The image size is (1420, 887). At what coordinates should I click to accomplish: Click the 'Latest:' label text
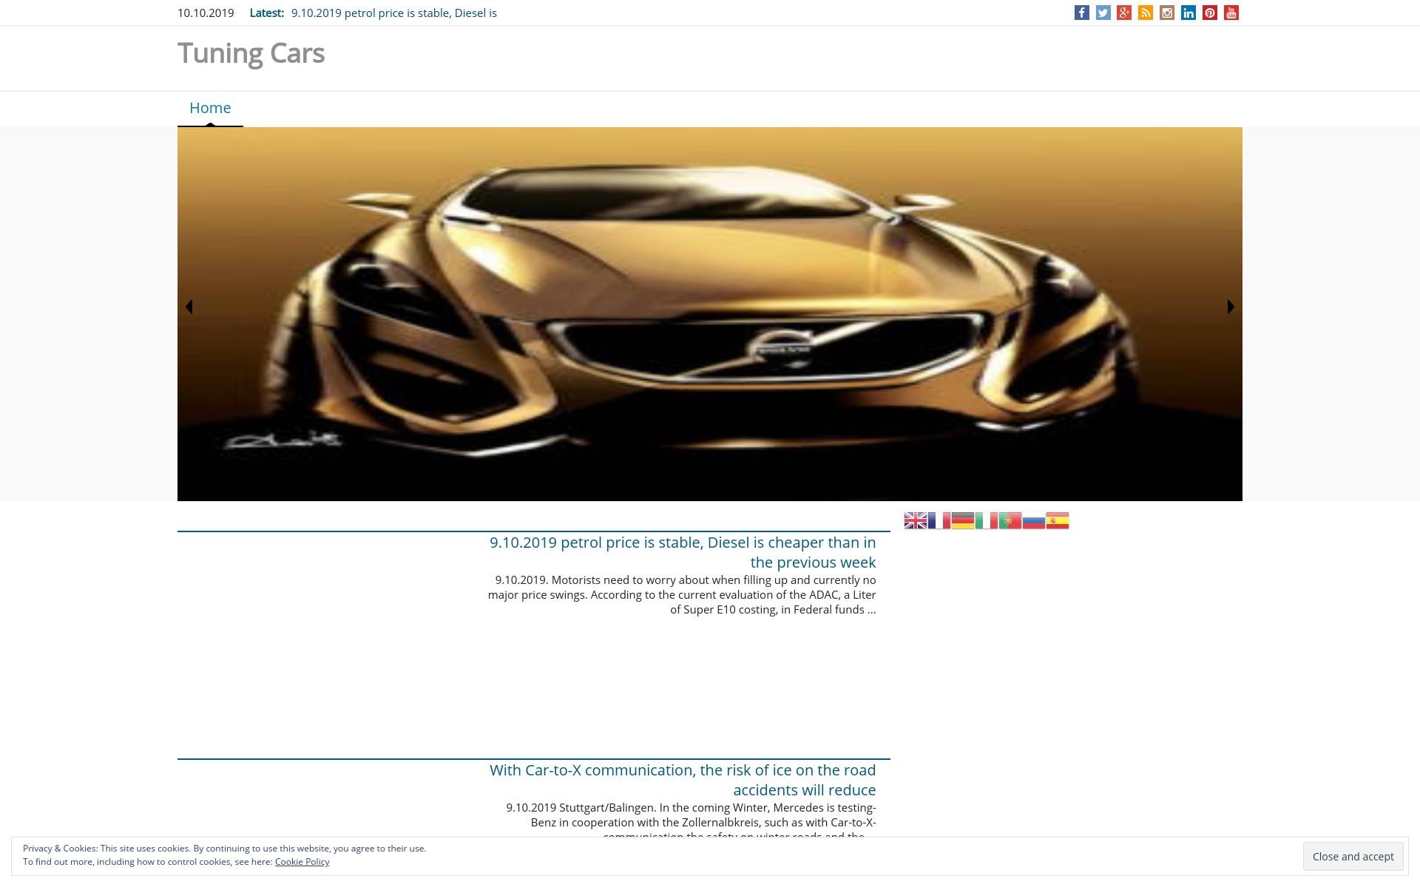(267, 13)
